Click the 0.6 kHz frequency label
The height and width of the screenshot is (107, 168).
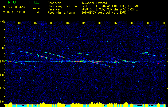pyautogui.click(x=2, y=102)
